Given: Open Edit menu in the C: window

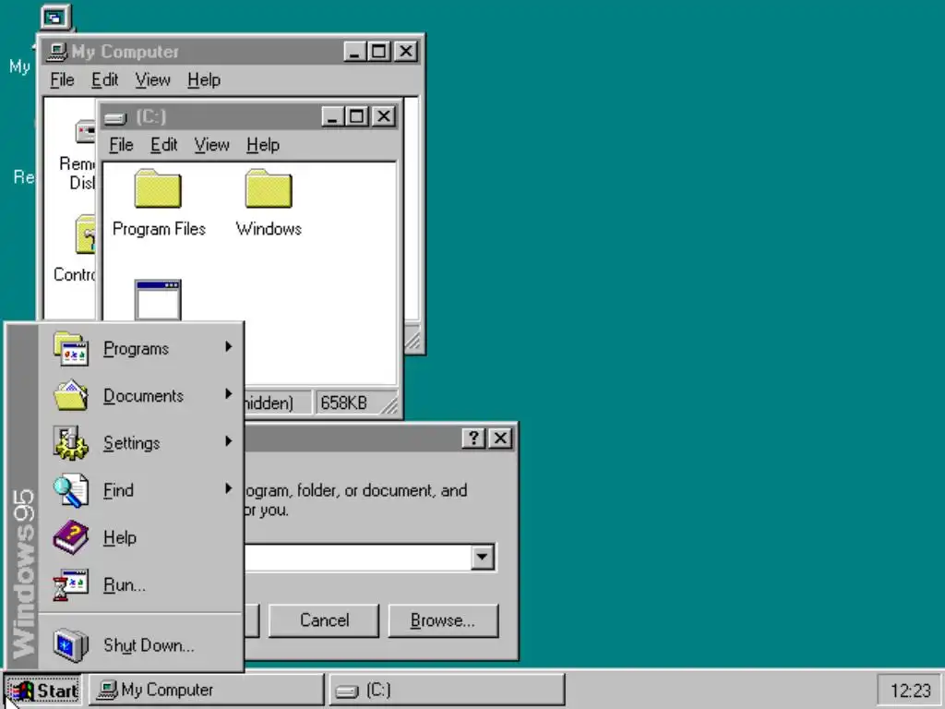Looking at the screenshot, I should point(164,145).
